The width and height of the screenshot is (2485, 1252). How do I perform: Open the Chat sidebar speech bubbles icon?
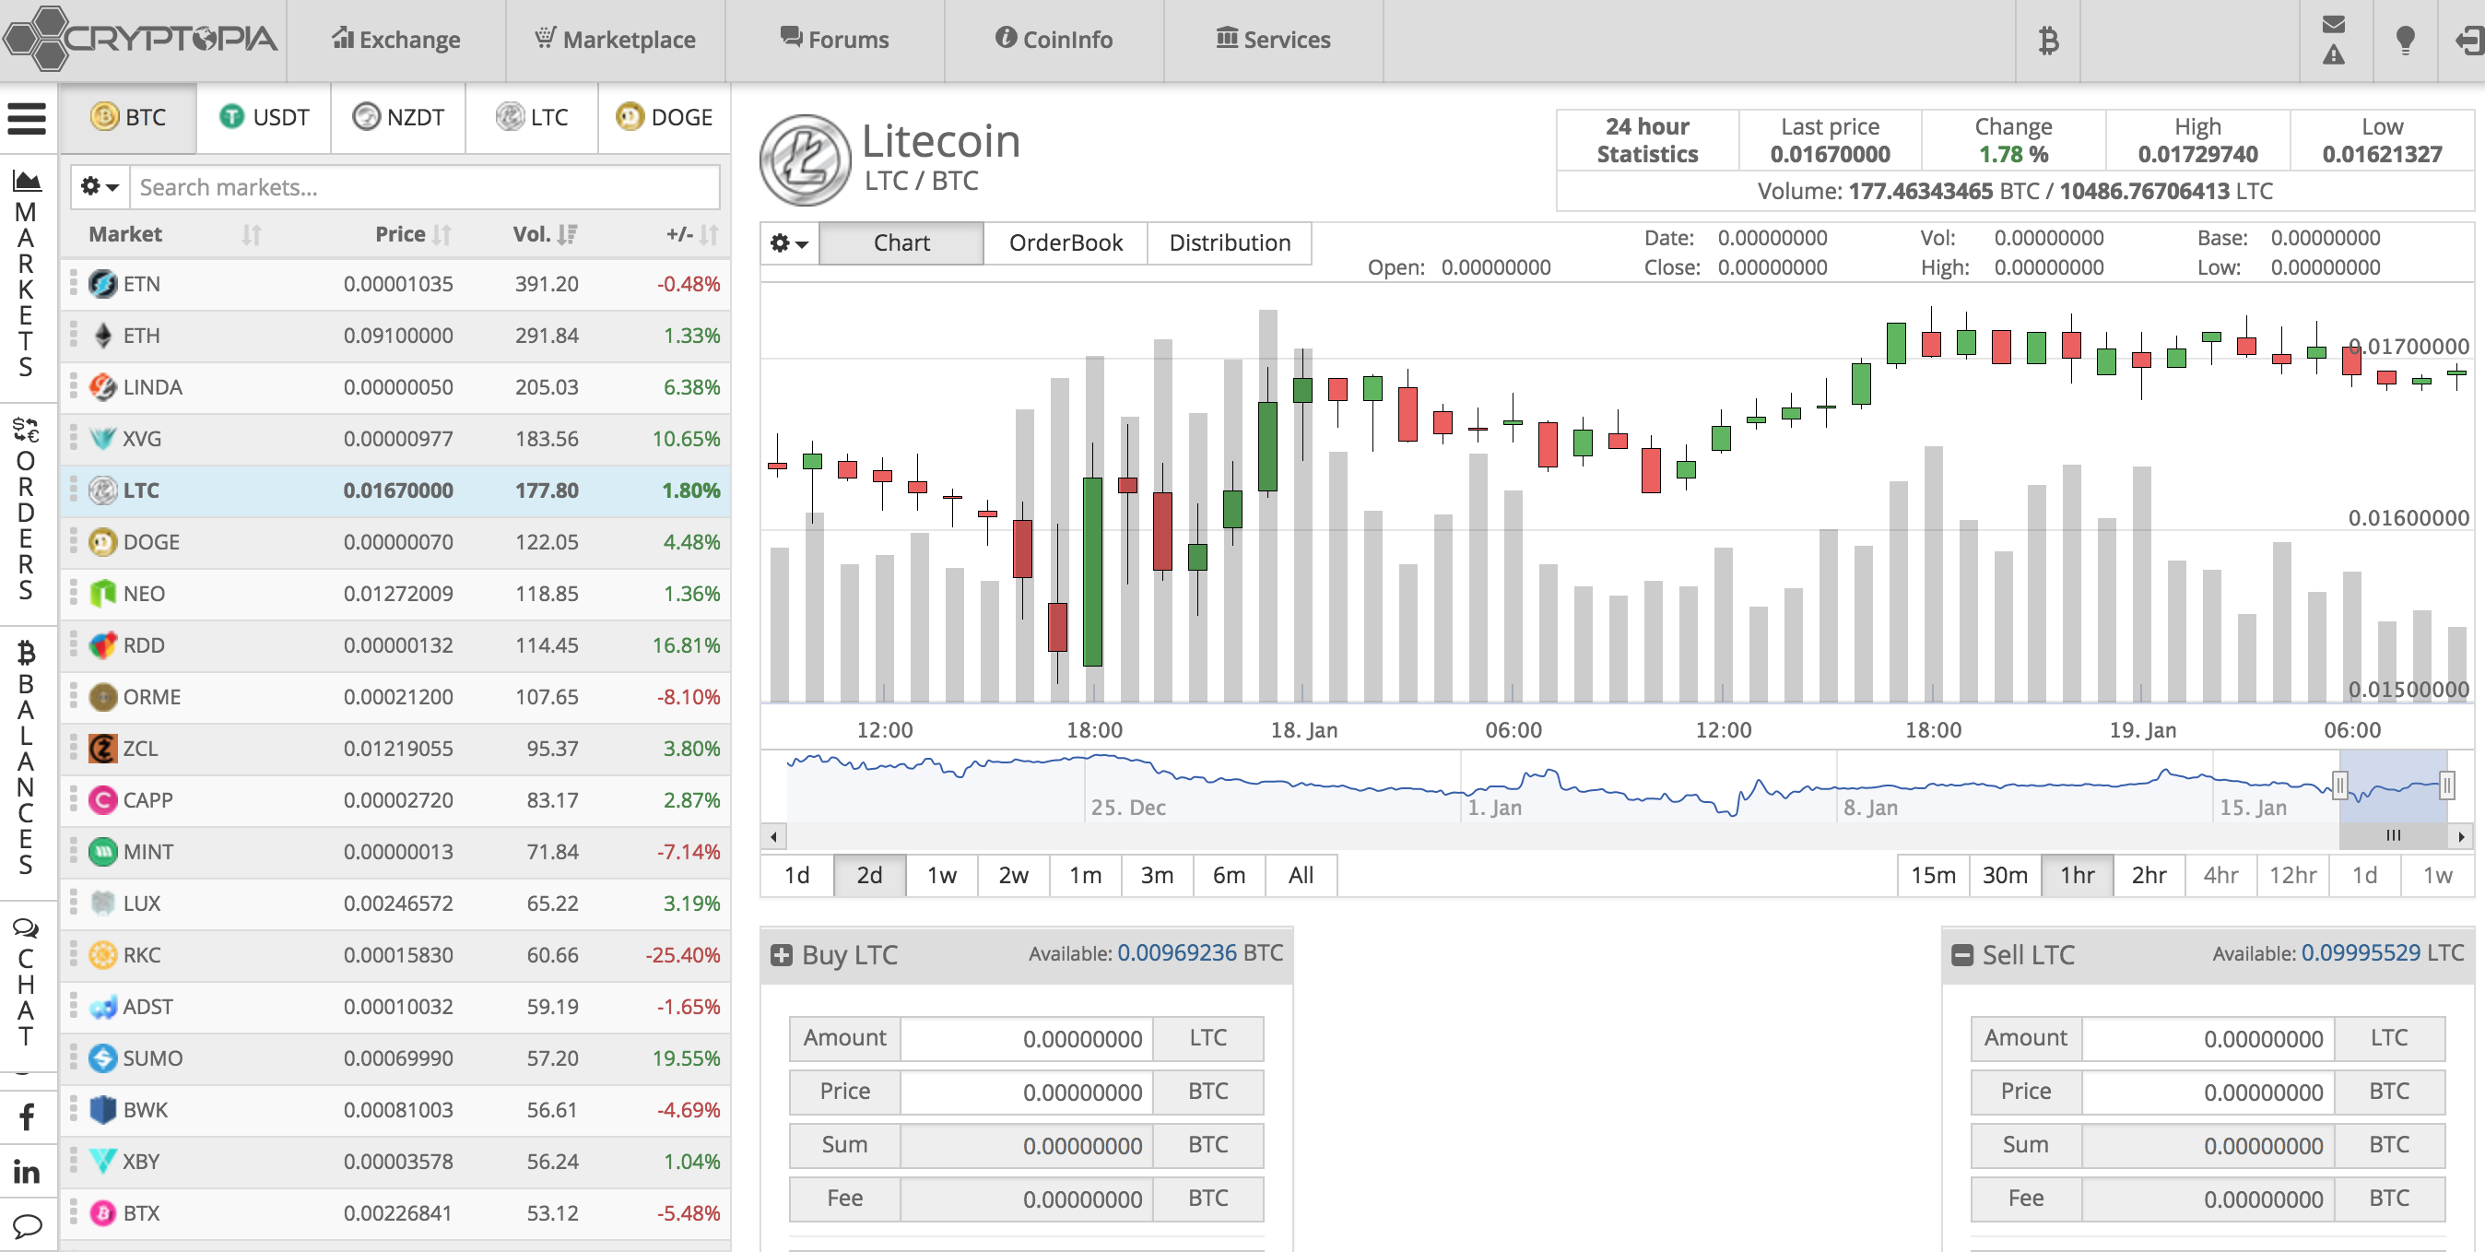pos(26,927)
